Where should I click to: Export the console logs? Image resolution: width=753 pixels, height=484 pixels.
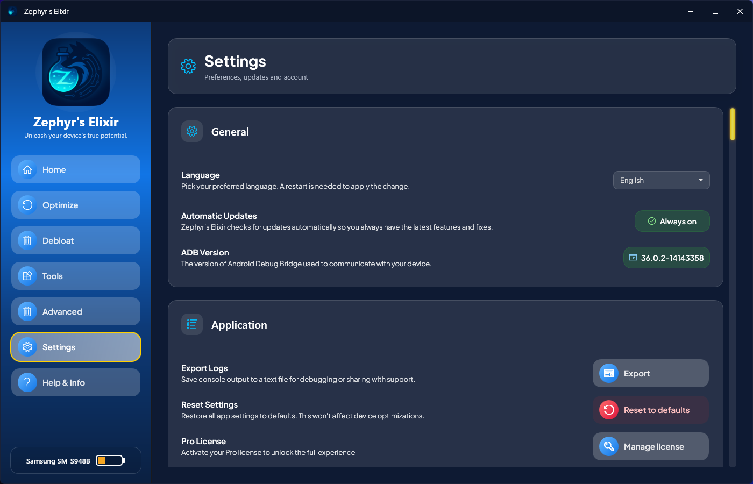coord(651,373)
